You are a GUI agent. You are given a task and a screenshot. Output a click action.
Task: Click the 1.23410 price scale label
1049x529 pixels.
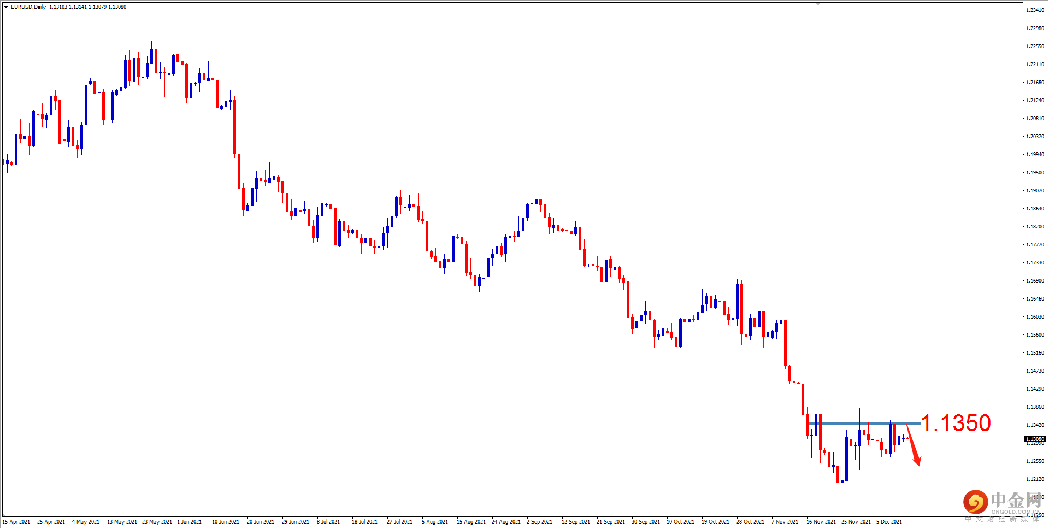click(x=1035, y=10)
